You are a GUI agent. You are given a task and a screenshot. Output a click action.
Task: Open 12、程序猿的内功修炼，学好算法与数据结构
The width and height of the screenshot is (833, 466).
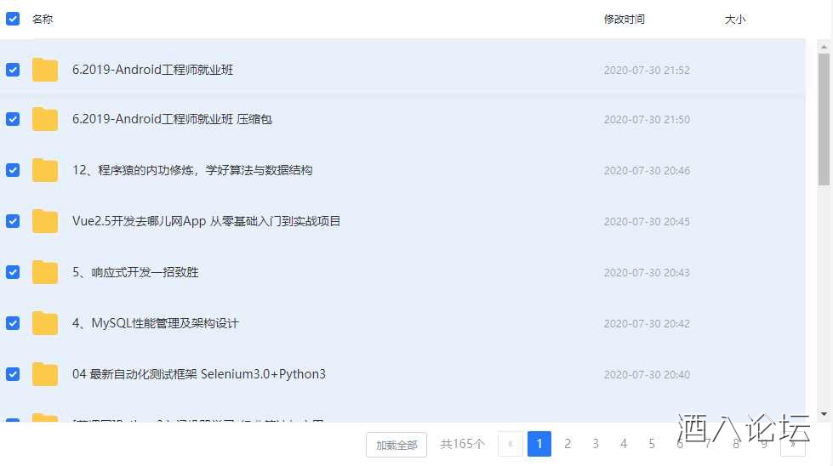(x=192, y=170)
